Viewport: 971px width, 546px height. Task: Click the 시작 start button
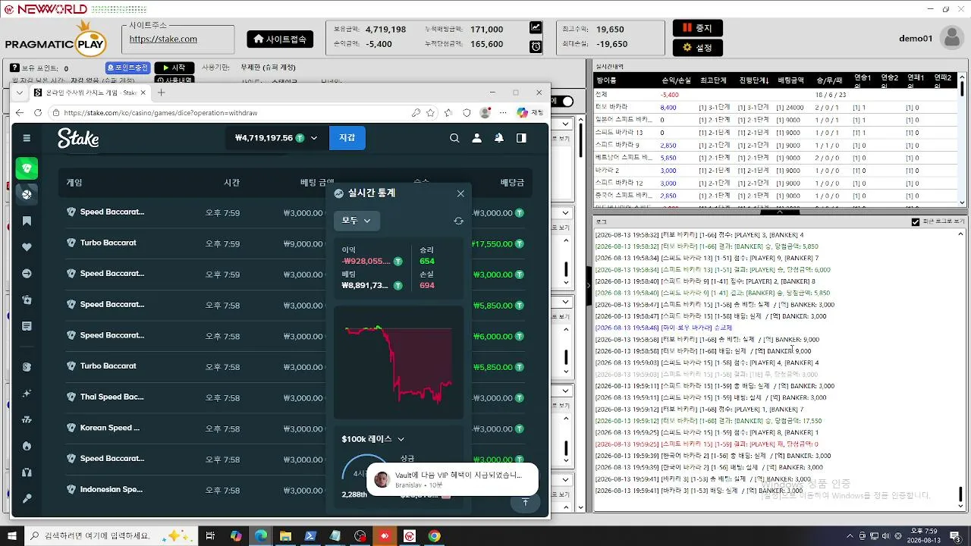174,67
